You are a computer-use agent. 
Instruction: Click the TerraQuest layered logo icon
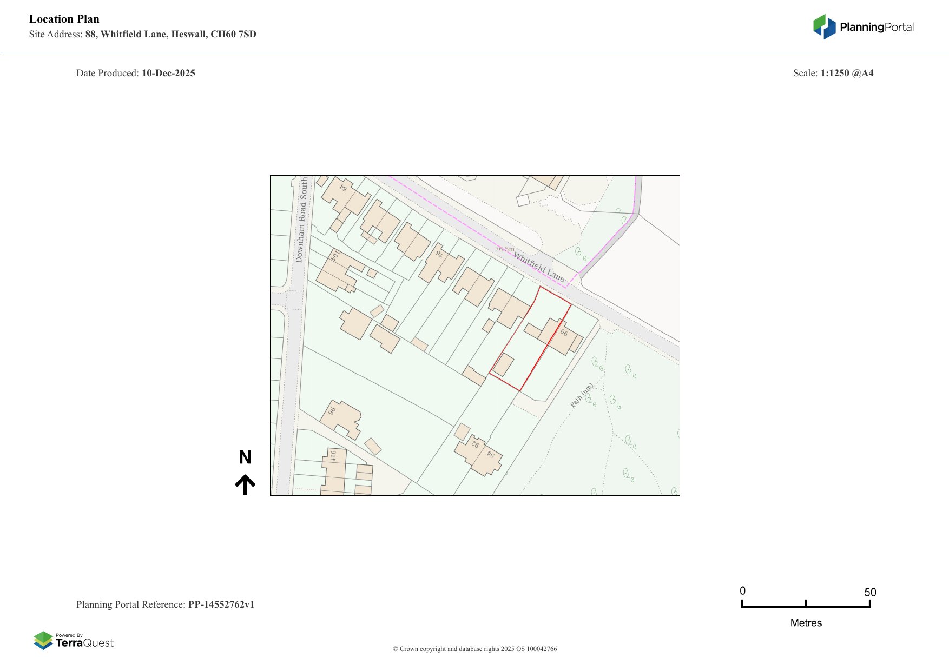(43, 640)
